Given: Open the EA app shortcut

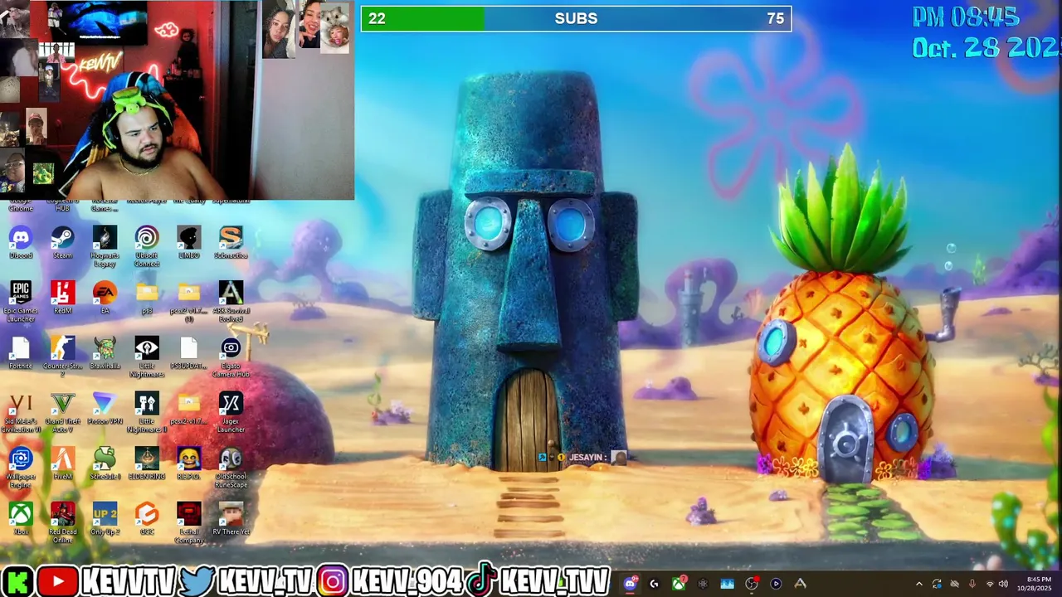Looking at the screenshot, I should point(105,298).
